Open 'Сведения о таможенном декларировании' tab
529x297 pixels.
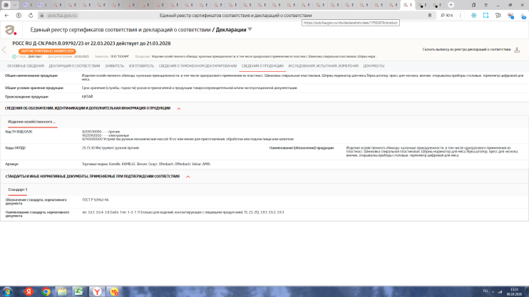click(x=197, y=66)
